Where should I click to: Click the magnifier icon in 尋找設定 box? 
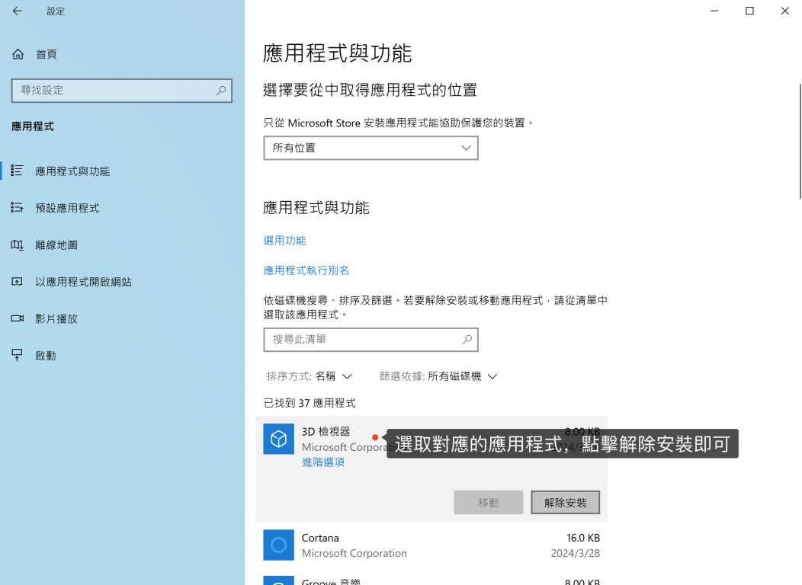click(x=221, y=91)
